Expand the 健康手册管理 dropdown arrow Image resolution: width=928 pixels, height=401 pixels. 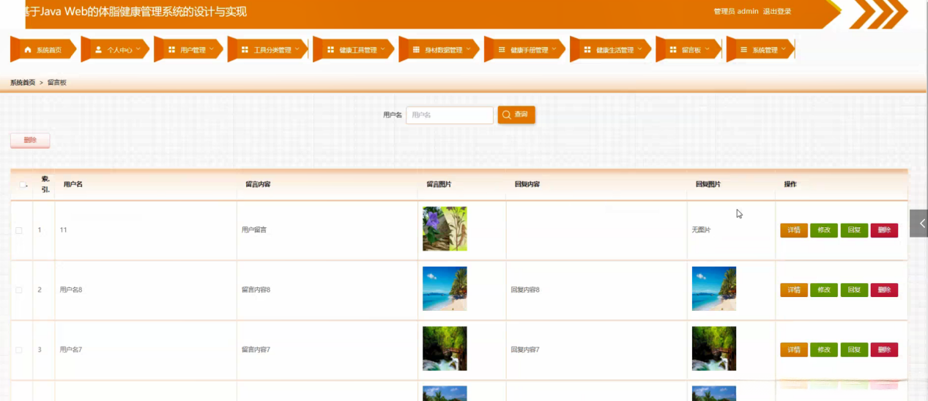pos(554,49)
